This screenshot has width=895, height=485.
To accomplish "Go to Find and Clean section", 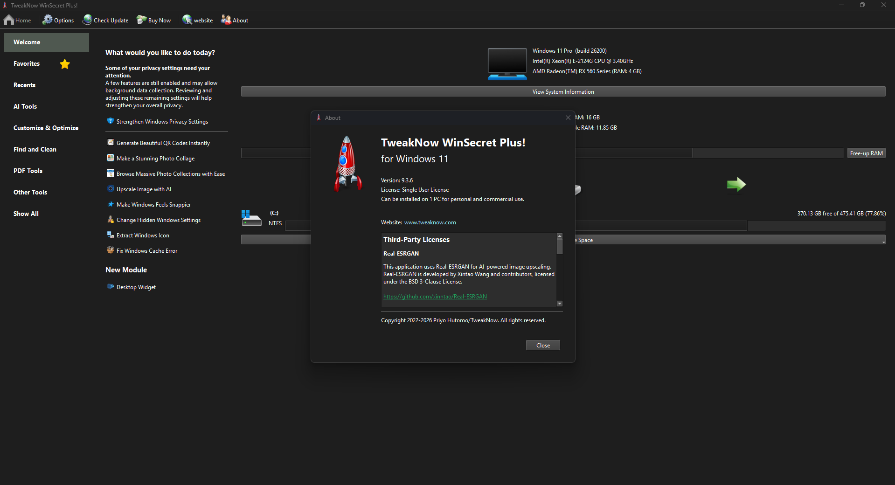I will pos(35,150).
